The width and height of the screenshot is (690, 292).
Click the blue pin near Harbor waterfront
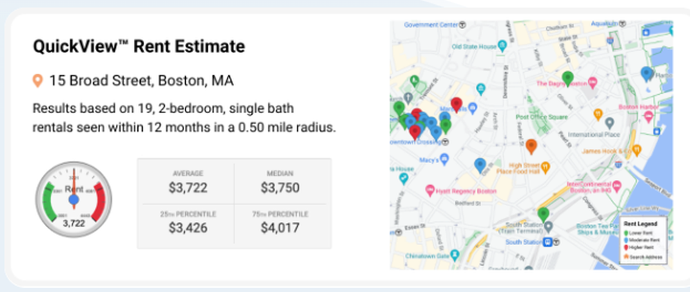click(x=646, y=74)
